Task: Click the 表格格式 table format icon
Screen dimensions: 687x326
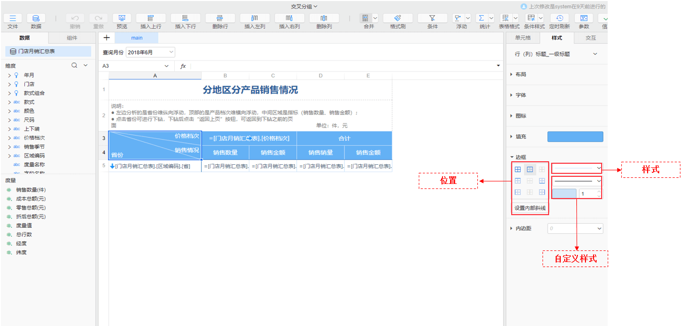Action: click(x=505, y=18)
